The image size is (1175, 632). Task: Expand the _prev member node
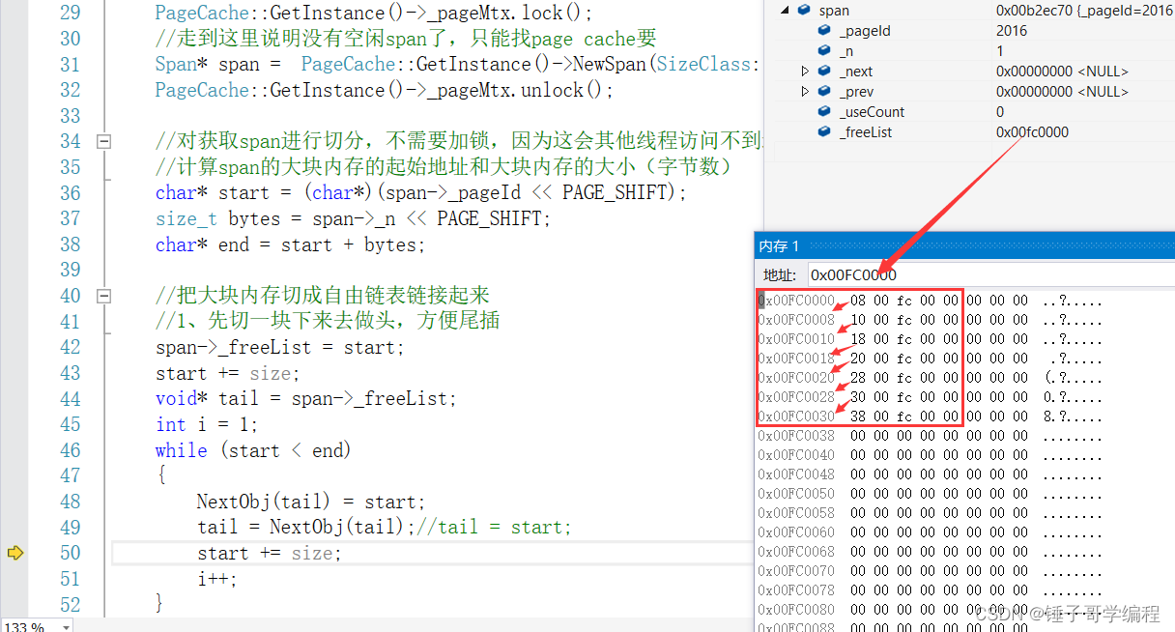coord(806,92)
